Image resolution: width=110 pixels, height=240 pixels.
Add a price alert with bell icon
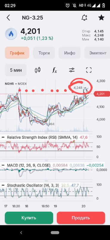click(84, 18)
